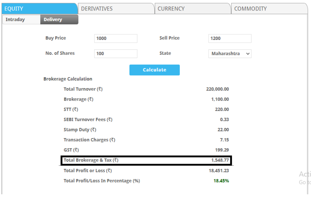
Task: Click the Buy Price input field
Action: click(116, 39)
